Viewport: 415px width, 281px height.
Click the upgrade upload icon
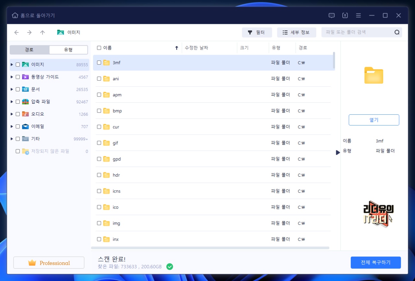[x=345, y=16]
